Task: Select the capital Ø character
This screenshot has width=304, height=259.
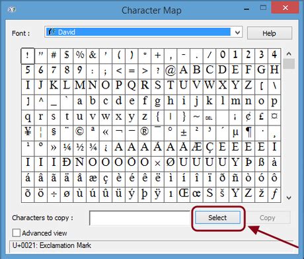Action: (x=171, y=164)
